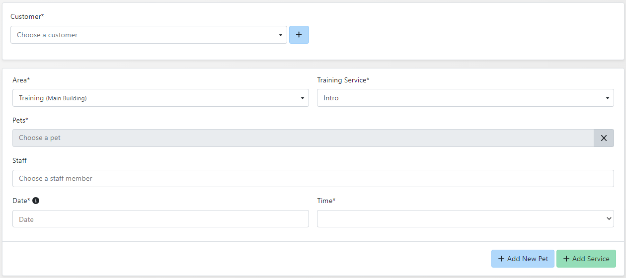626x278 pixels.
Task: Clear the pet selection with the X icon
Action: click(604, 138)
